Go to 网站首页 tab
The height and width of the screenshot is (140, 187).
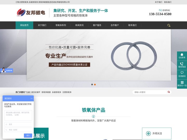[24, 25]
